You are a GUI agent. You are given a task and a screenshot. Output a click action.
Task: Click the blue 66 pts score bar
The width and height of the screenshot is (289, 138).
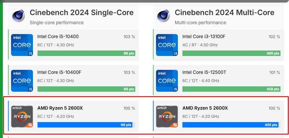click(x=85, y=125)
